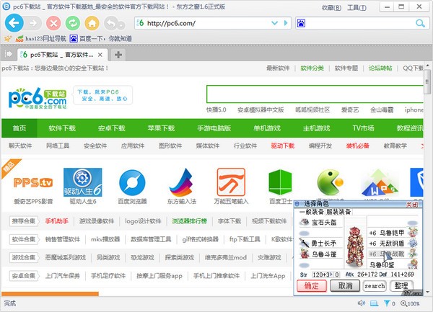Click the 浏览器排行榜 link
The width and height of the screenshot is (433, 312).
pos(189,221)
